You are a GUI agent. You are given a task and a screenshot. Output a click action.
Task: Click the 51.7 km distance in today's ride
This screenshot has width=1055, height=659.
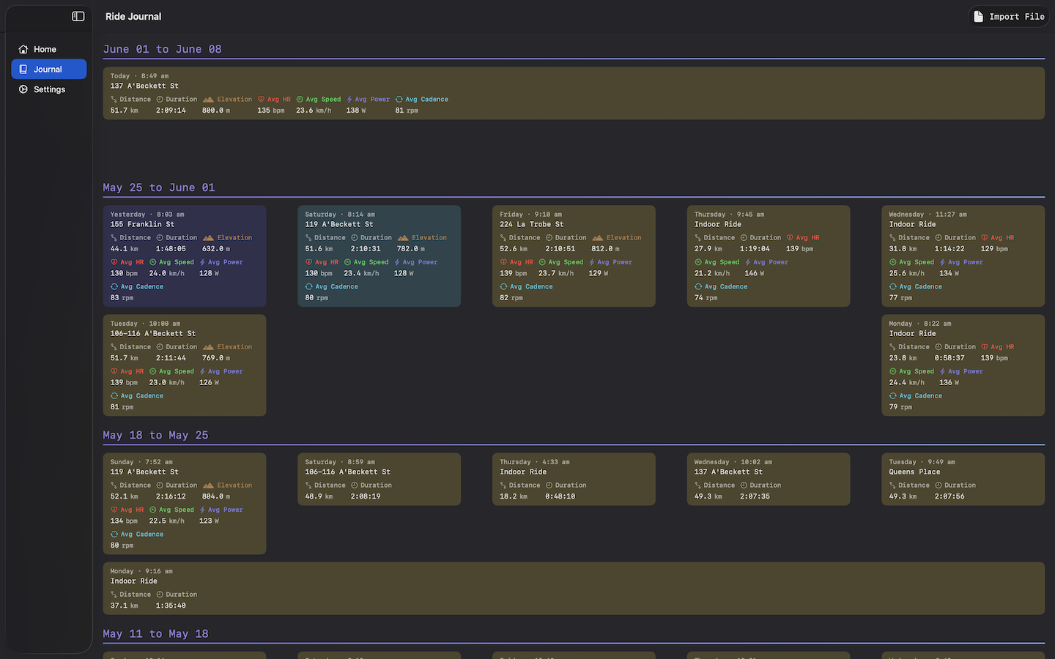click(x=125, y=111)
